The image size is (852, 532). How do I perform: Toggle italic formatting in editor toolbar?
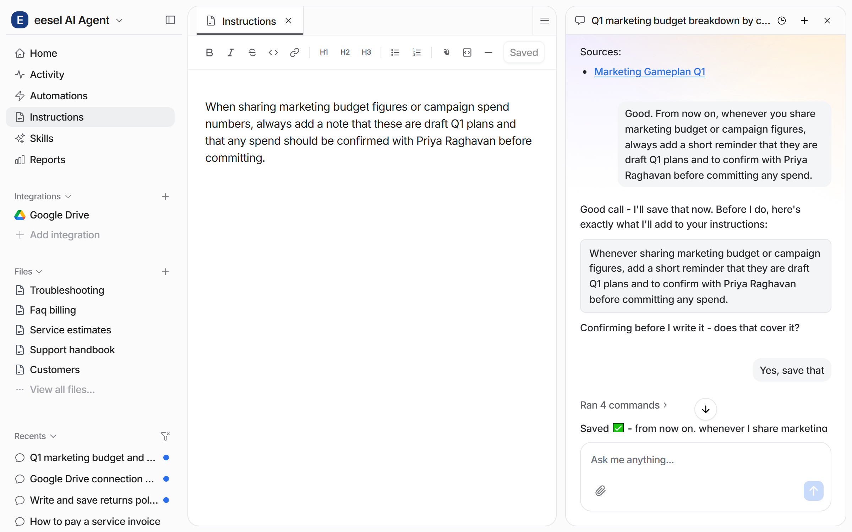click(231, 52)
